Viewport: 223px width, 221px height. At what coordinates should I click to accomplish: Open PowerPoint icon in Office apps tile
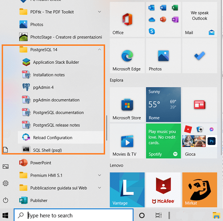pyautogui.click(x=163, y=19)
